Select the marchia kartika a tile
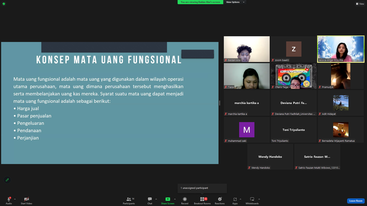Viewport: 367px width, 206px height. click(247, 103)
